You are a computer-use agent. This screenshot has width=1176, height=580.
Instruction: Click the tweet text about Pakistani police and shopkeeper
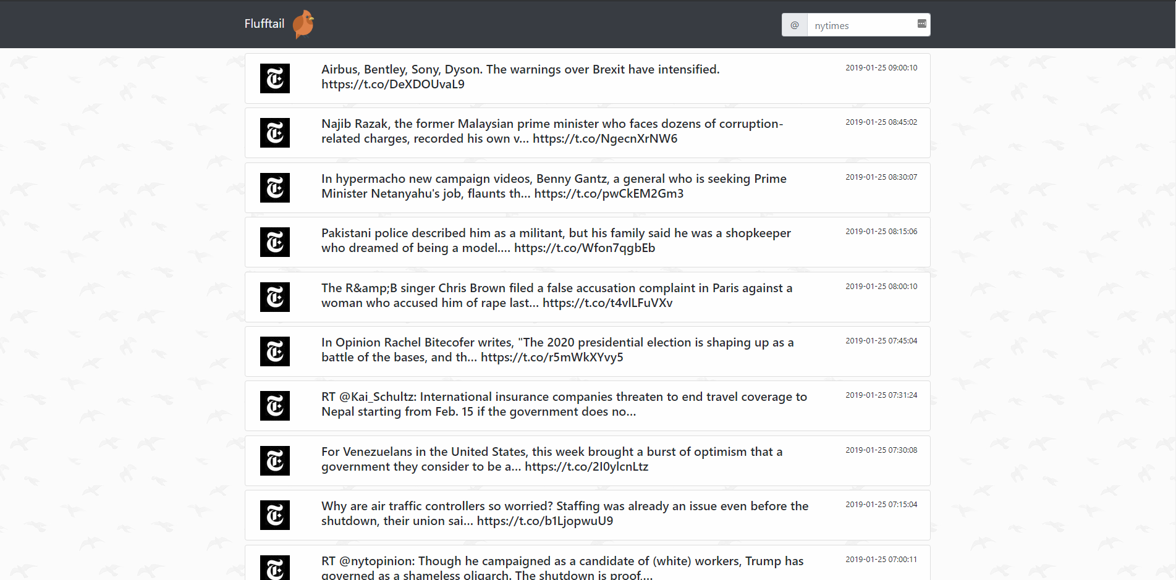tap(556, 240)
